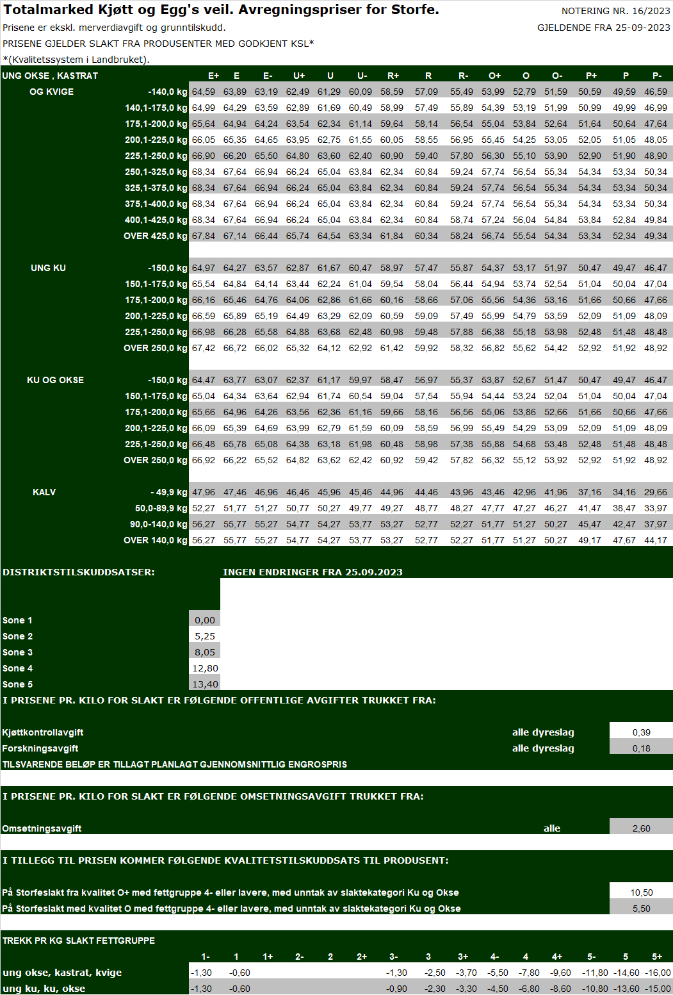
Task: Click the UNG KU category label
Action: click(48, 268)
